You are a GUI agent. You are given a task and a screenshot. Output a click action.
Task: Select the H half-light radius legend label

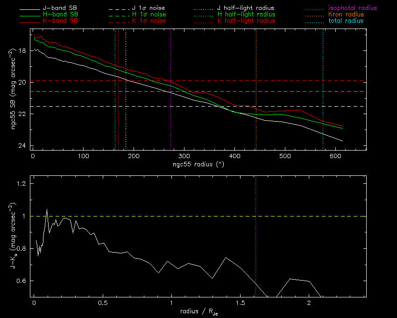[x=246, y=14]
